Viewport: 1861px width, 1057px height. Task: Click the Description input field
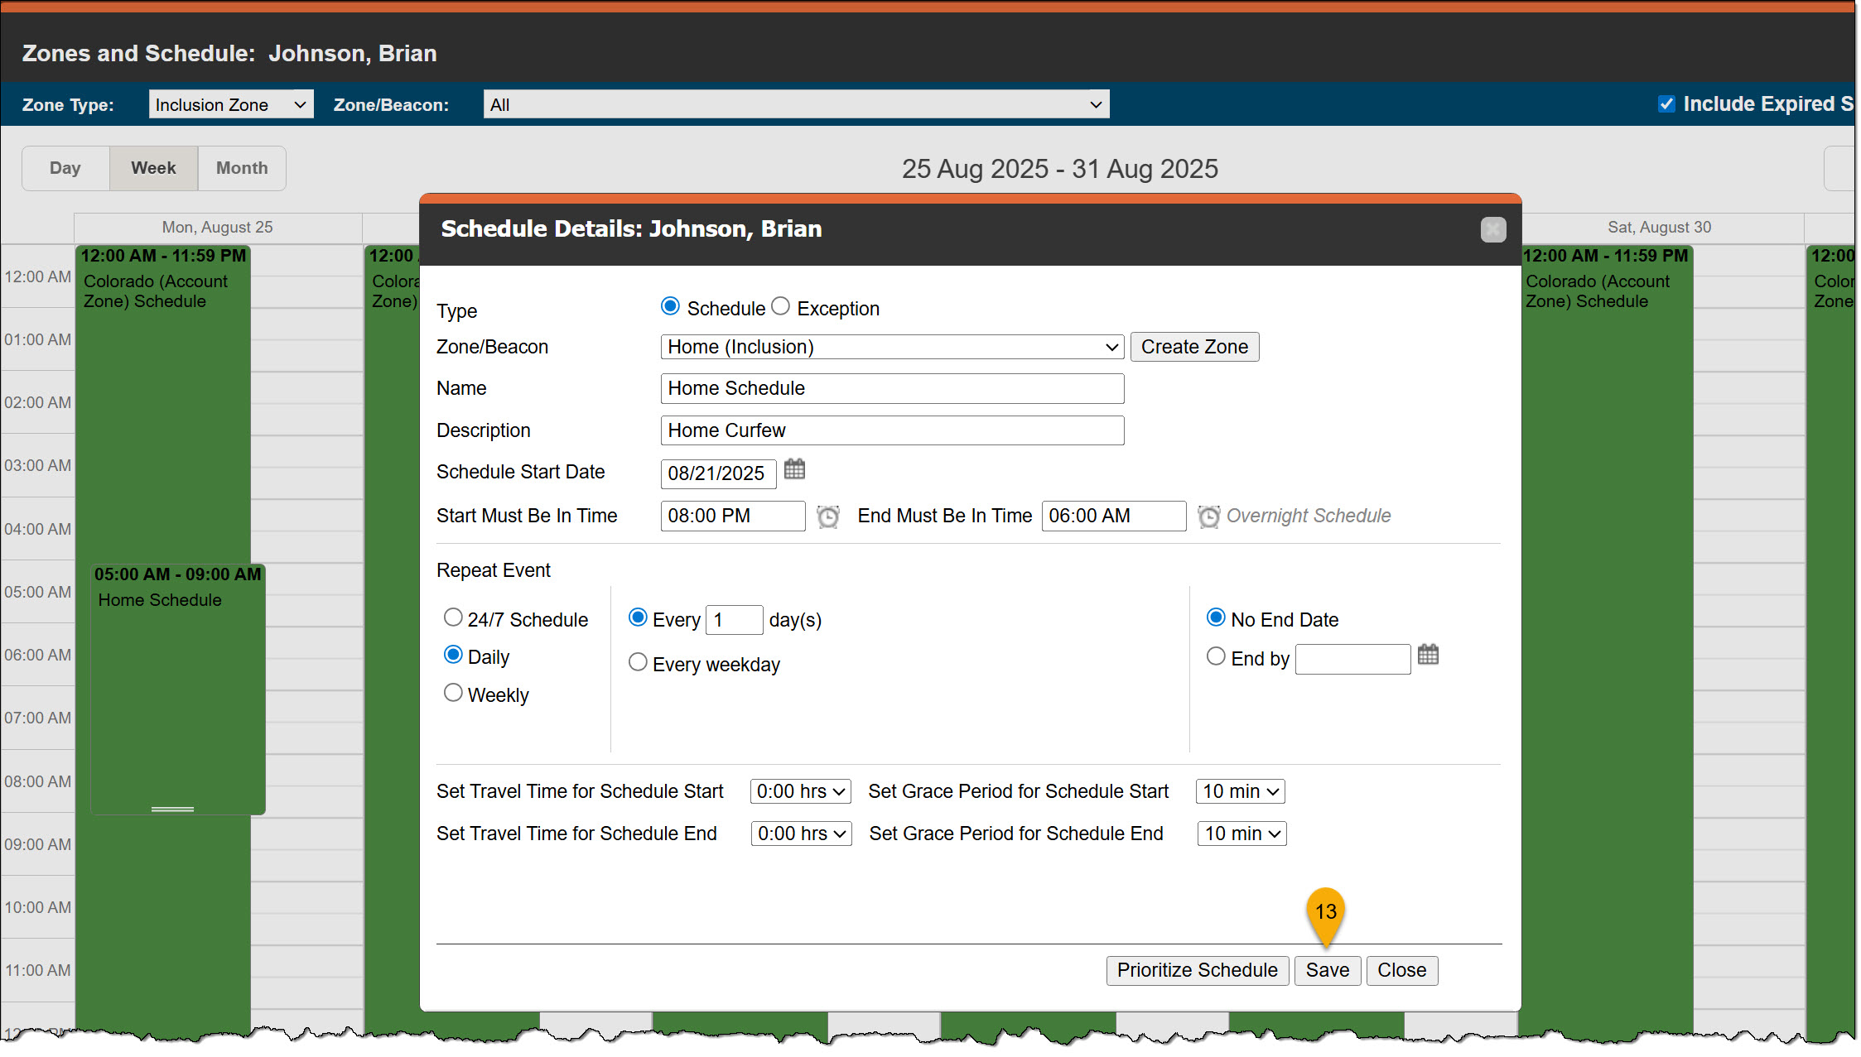click(891, 430)
